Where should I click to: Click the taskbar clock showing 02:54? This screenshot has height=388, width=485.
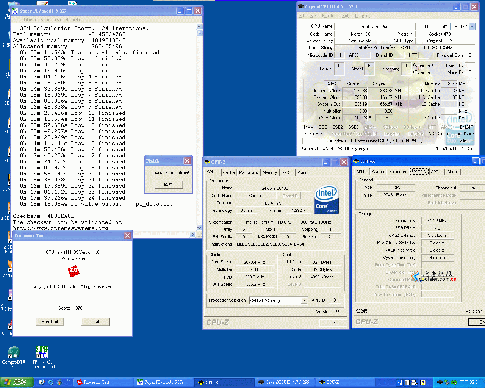(469, 382)
